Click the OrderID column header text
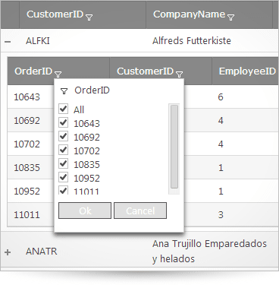This screenshot has width=279, height=285. click(33, 71)
